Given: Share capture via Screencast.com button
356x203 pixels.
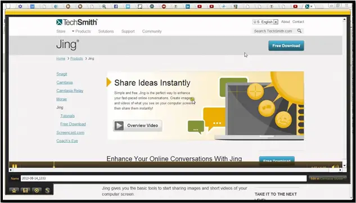Looking at the screenshot, I should (x=14, y=190).
